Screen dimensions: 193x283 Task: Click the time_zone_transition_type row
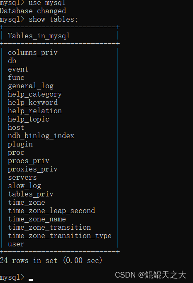click(x=60, y=236)
